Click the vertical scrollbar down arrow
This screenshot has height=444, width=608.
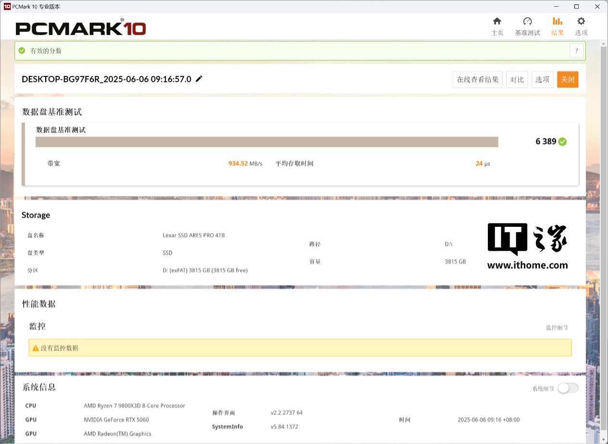coord(604,440)
